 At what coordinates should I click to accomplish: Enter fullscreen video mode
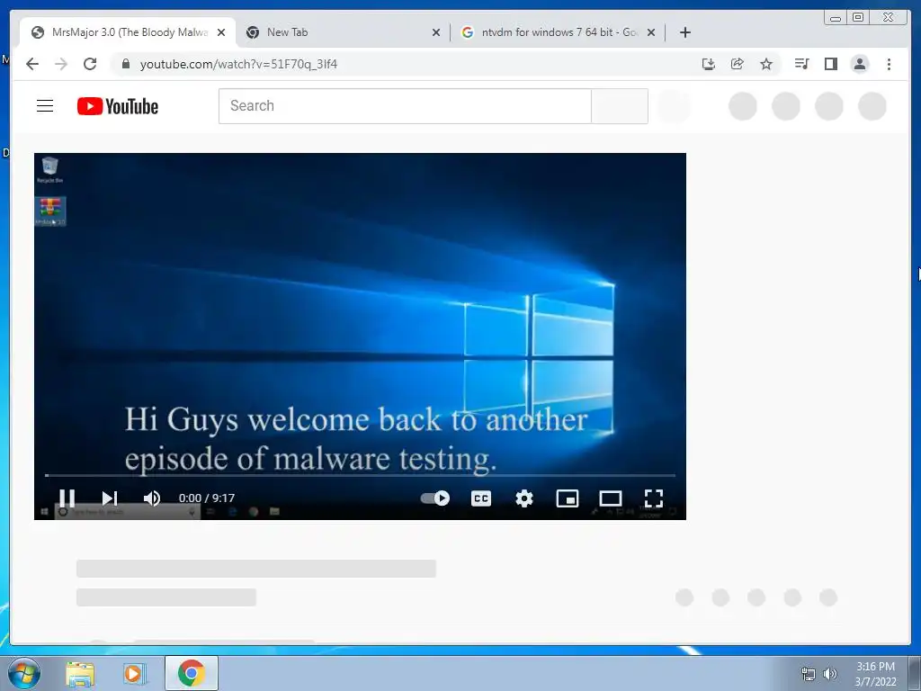point(654,498)
